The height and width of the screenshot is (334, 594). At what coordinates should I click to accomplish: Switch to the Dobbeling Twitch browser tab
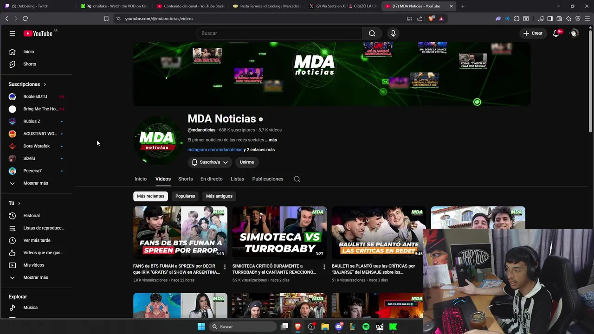37,6
